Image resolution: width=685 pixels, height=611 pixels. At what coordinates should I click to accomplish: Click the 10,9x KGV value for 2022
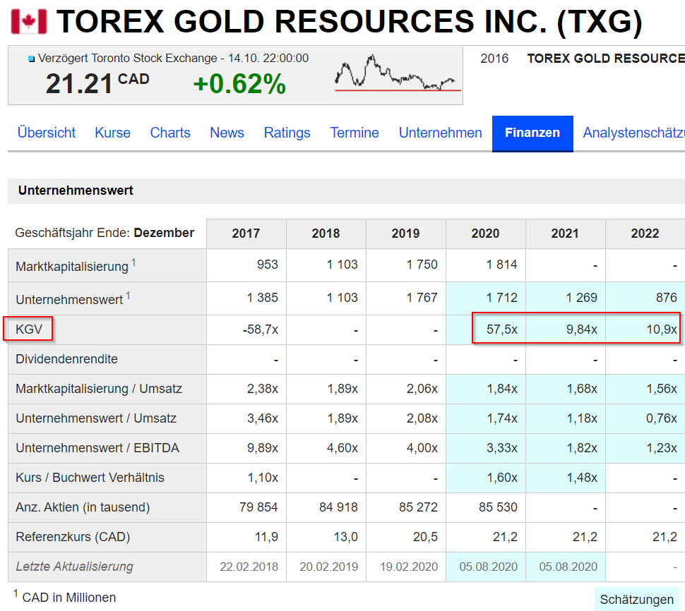(x=662, y=329)
